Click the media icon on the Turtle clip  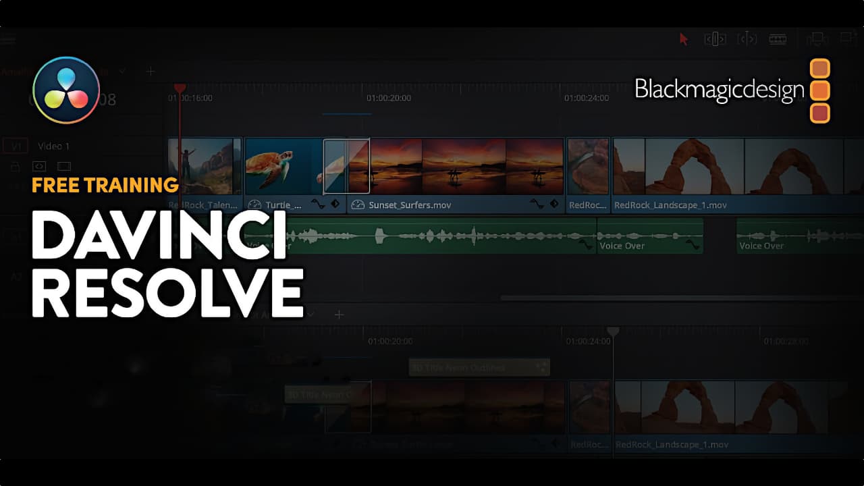coord(254,205)
